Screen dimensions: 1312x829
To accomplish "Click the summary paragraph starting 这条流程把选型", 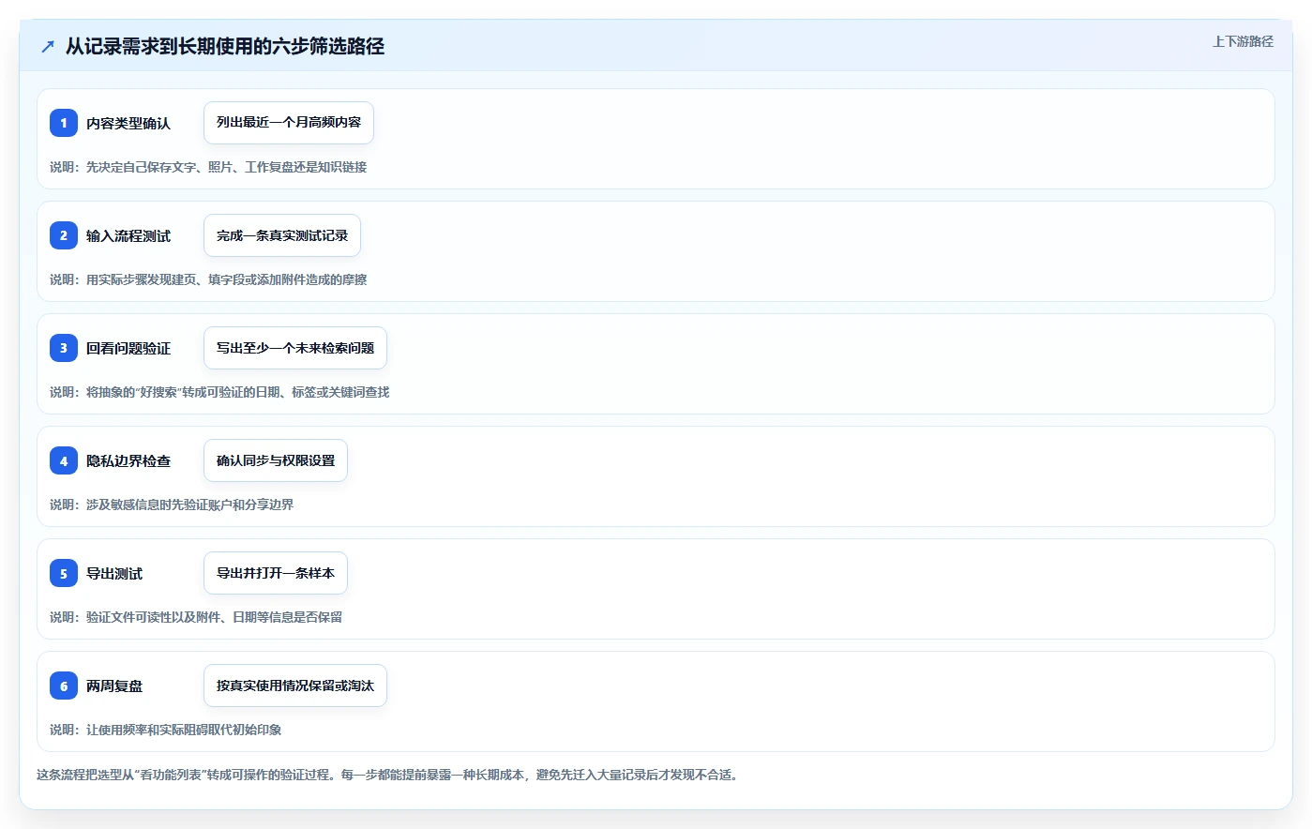I will pyautogui.click(x=387, y=775).
